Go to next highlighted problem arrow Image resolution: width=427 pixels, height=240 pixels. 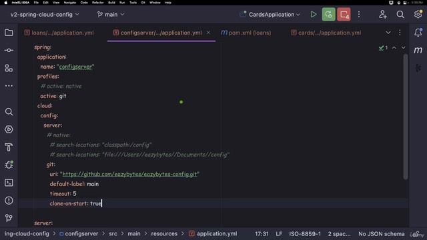pyautogui.click(x=403, y=47)
